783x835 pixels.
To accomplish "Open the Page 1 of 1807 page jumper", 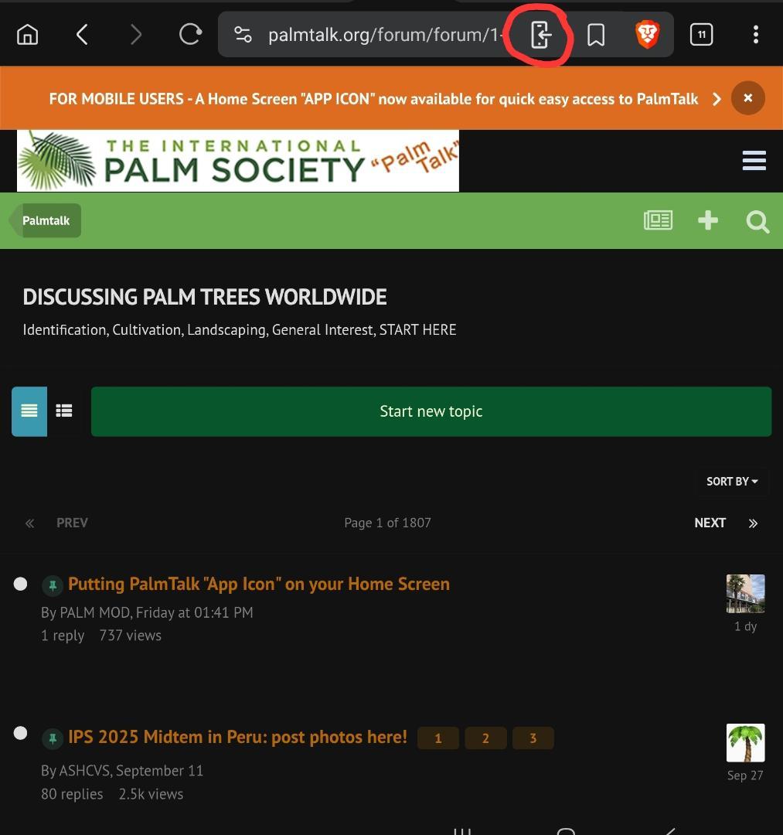I will click(x=387, y=523).
